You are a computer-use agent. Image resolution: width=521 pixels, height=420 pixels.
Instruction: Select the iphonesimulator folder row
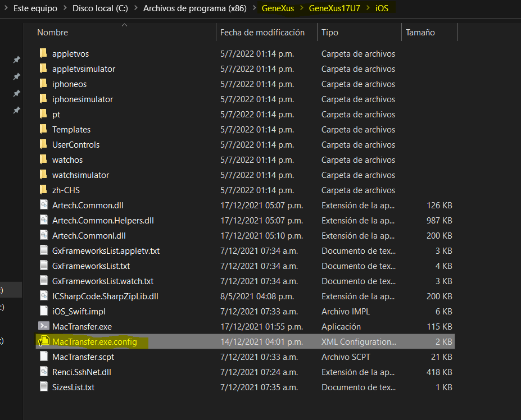tap(83, 99)
